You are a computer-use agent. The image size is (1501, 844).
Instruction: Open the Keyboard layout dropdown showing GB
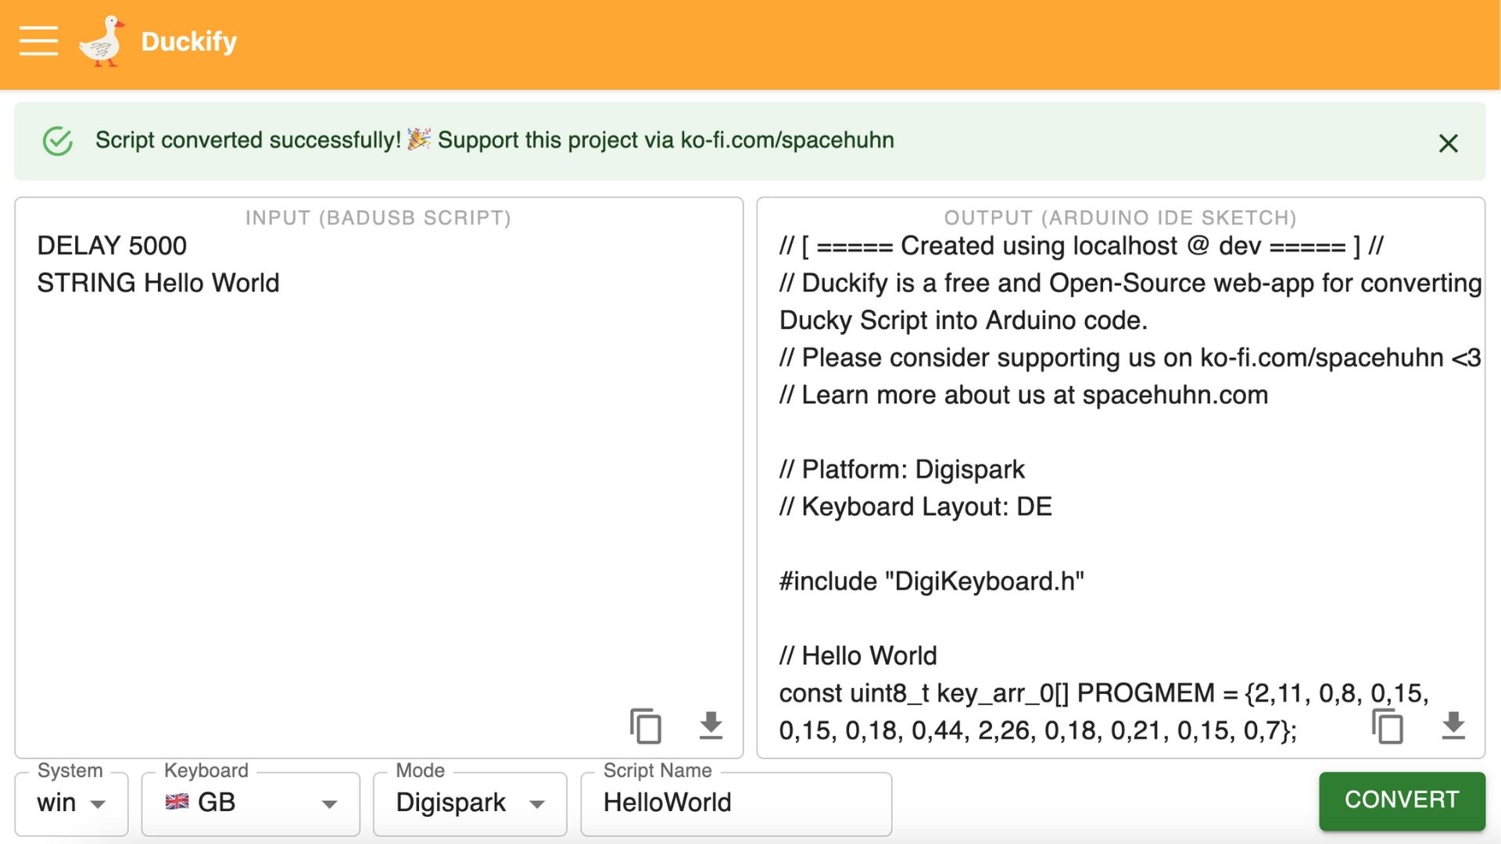coord(250,803)
